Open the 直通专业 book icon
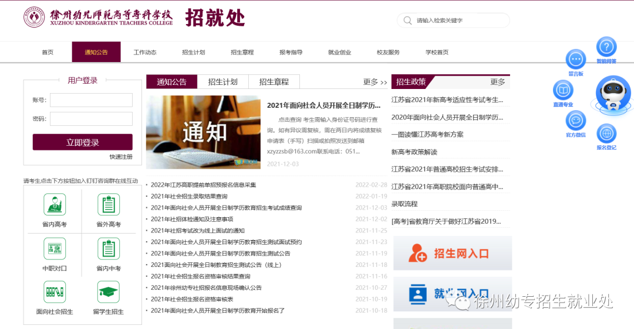 point(563,90)
